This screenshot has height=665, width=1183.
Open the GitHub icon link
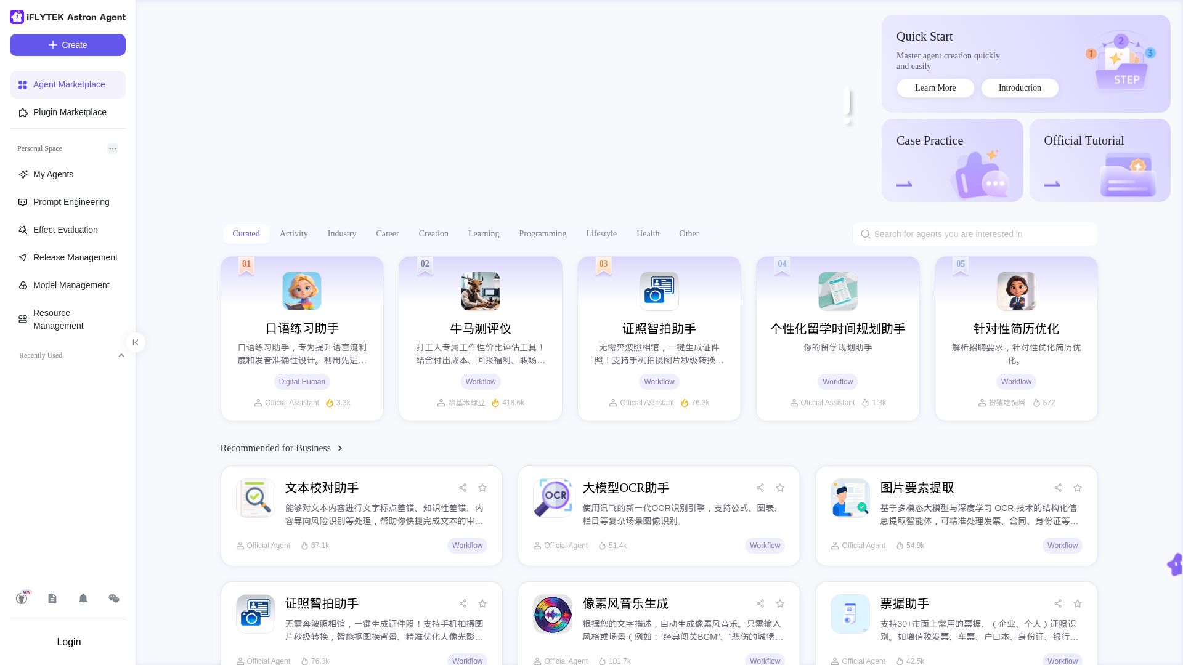point(22,598)
